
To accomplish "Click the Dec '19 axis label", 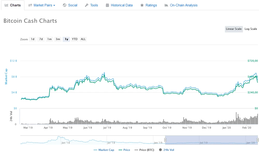I will [206, 128].
